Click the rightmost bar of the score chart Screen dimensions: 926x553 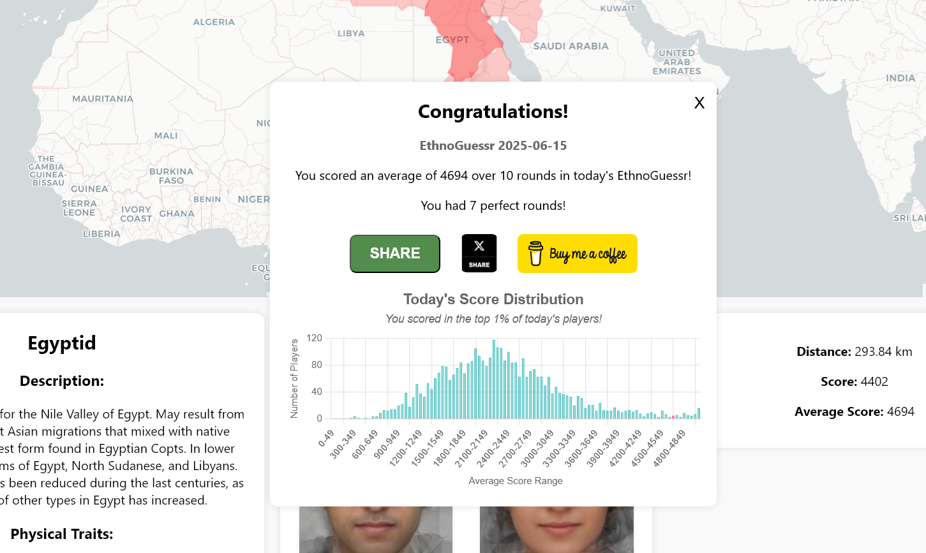(x=699, y=413)
